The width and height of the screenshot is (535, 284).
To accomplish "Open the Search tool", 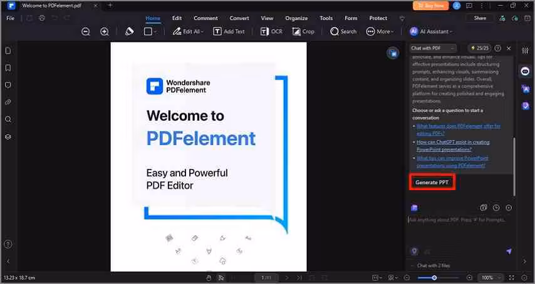I will tap(343, 31).
